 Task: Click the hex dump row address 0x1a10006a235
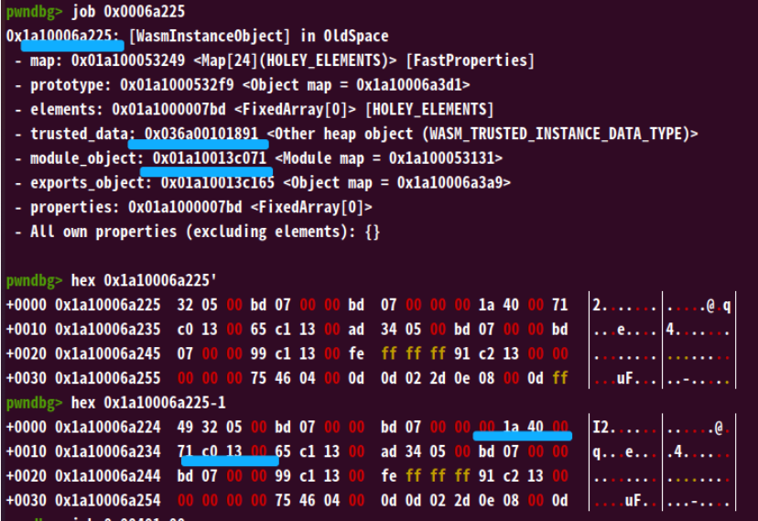coord(96,329)
